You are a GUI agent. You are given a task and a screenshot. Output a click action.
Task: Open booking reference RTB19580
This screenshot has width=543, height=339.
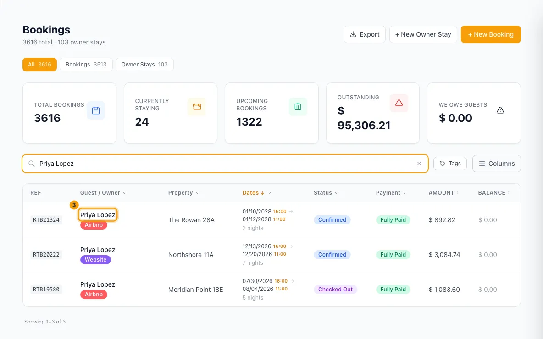(46, 290)
